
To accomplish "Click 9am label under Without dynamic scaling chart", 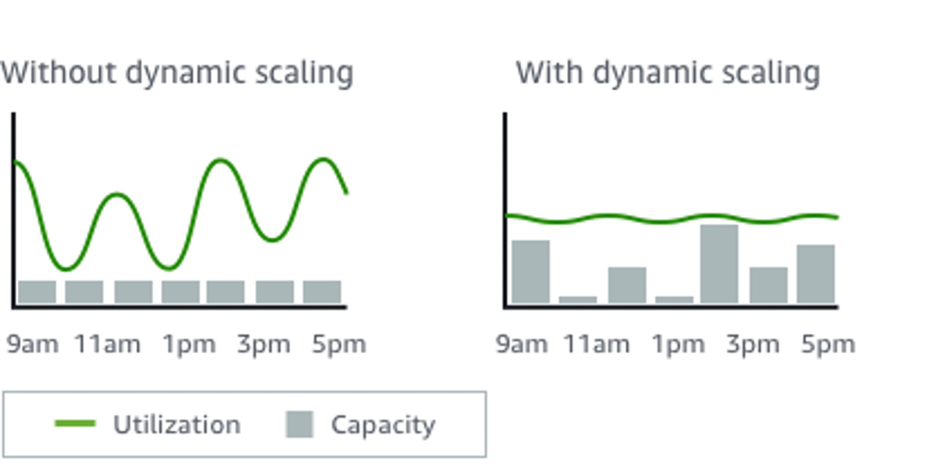I will pyautogui.click(x=33, y=345).
